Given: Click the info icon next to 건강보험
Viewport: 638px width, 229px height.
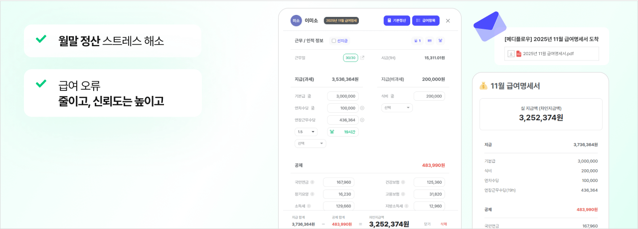Looking at the screenshot, I should tap(403, 182).
